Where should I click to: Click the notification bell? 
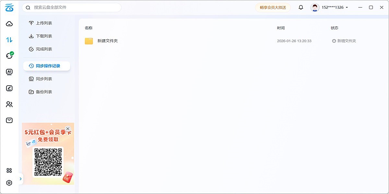pos(301,7)
